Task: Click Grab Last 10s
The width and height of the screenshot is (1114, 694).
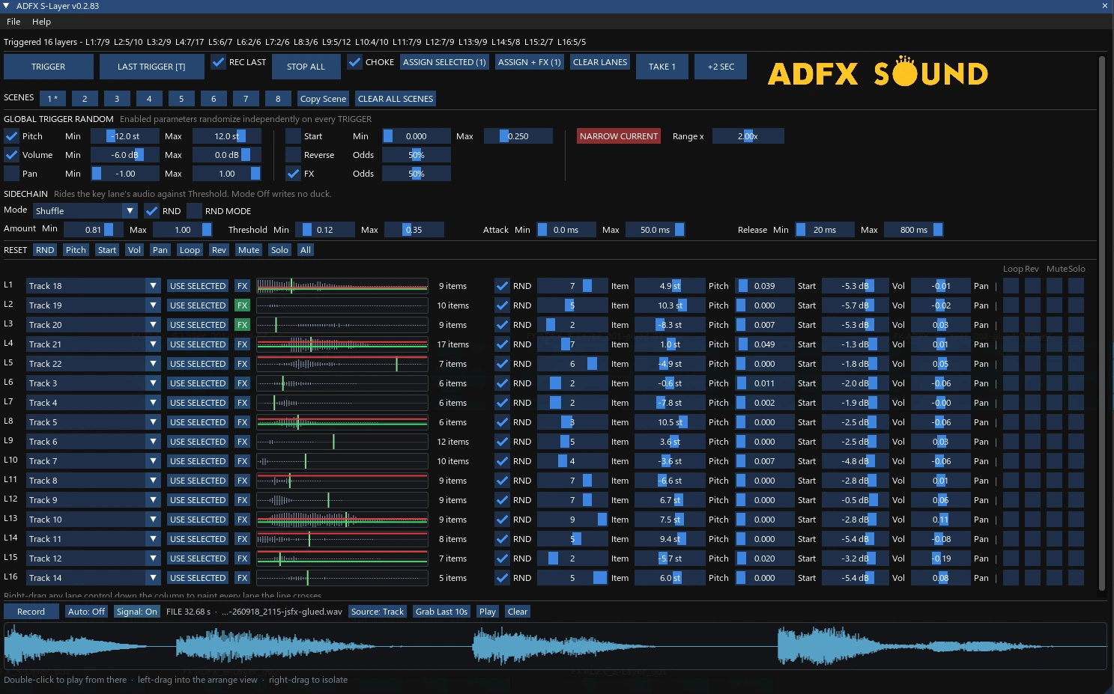Action: point(441,612)
